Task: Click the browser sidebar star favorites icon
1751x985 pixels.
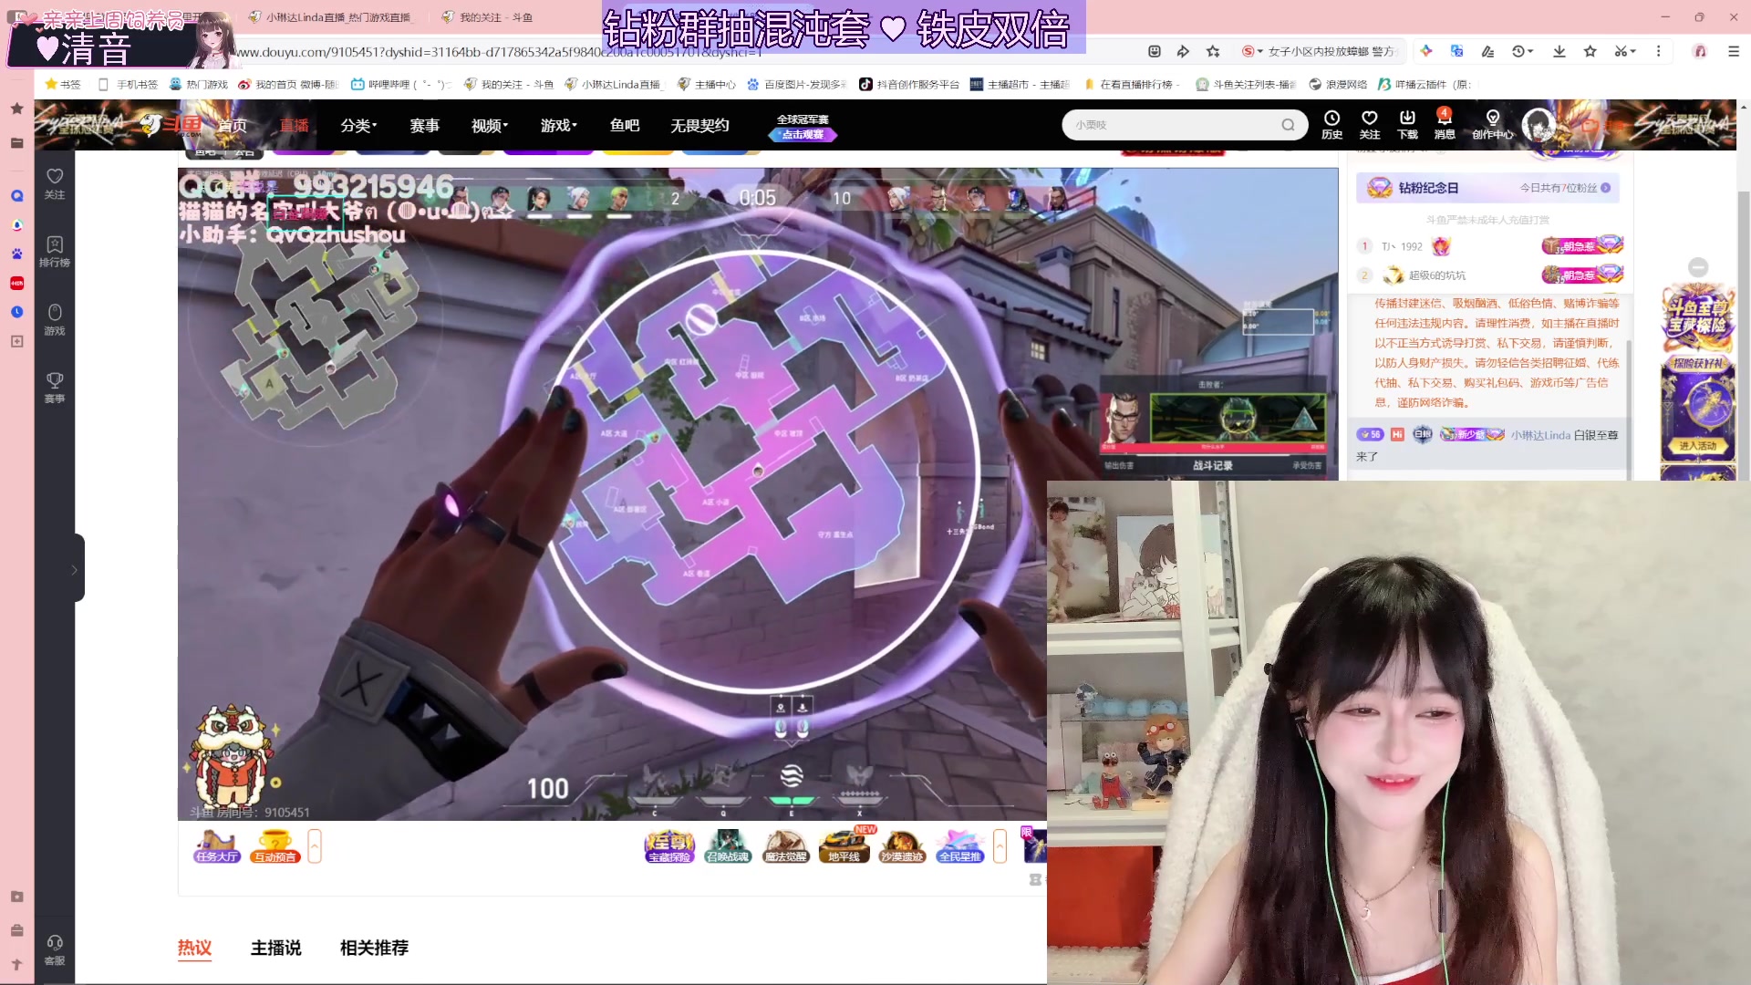Action: click(x=16, y=109)
